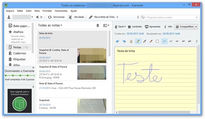Clear the search field with X
Image resolution: width=205 pixels, height=119 pixels.
click(196, 17)
